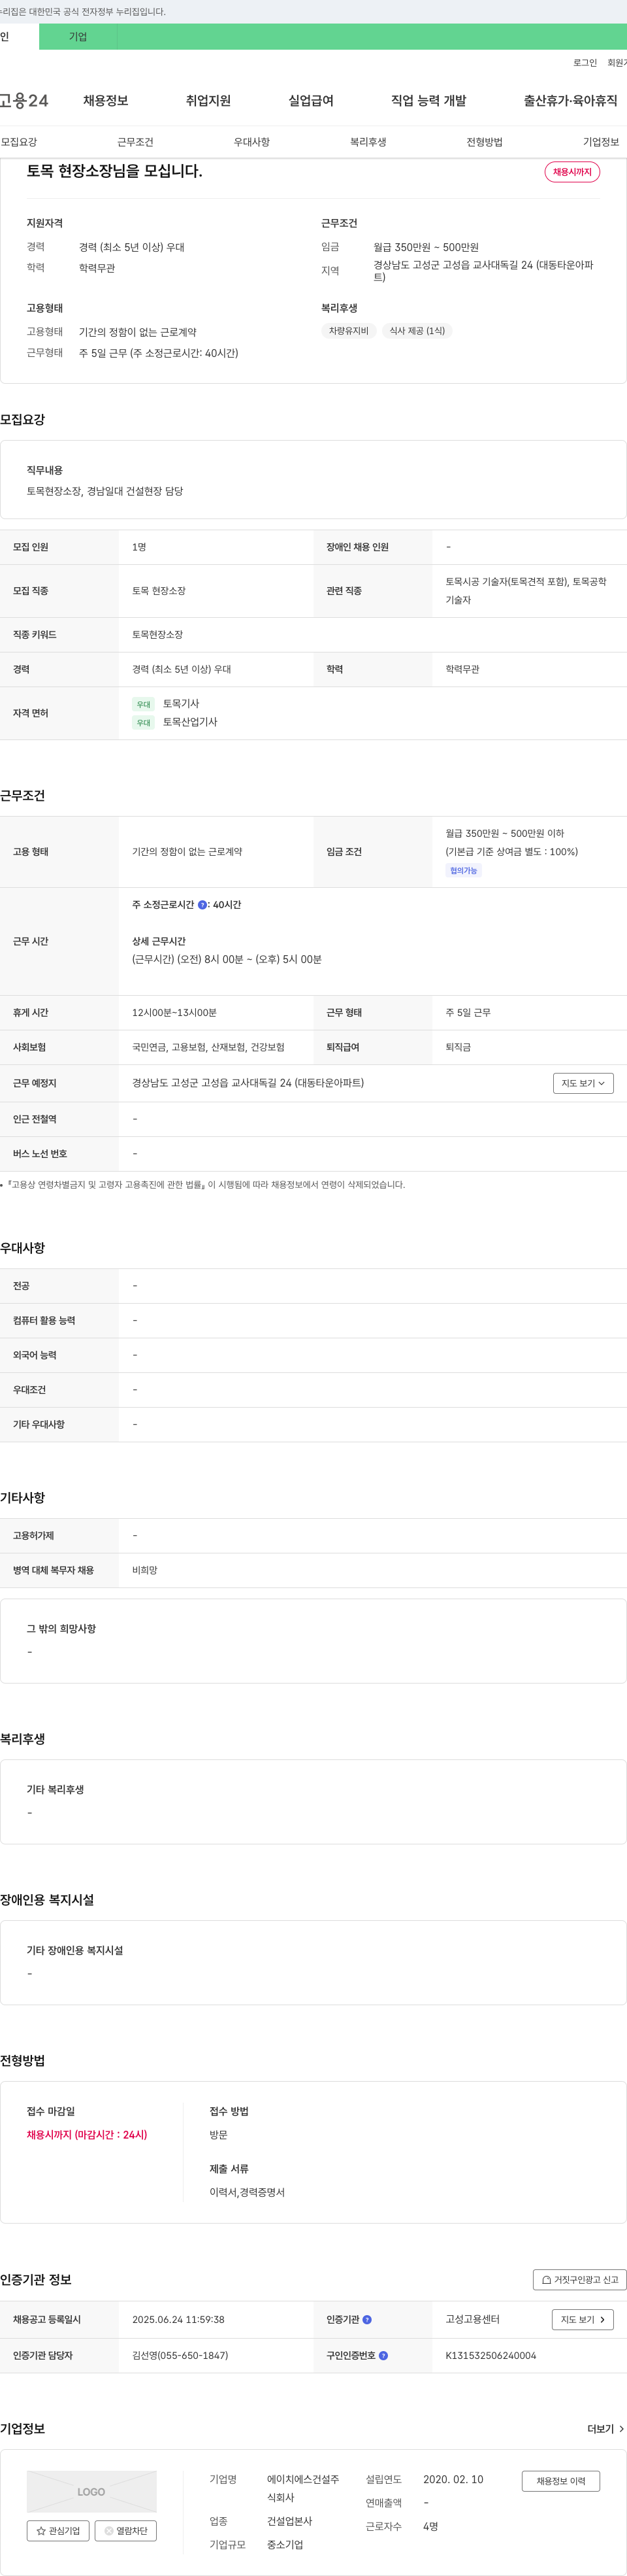Click the 로그인 link
The height and width of the screenshot is (2576, 627).
pyautogui.click(x=585, y=63)
